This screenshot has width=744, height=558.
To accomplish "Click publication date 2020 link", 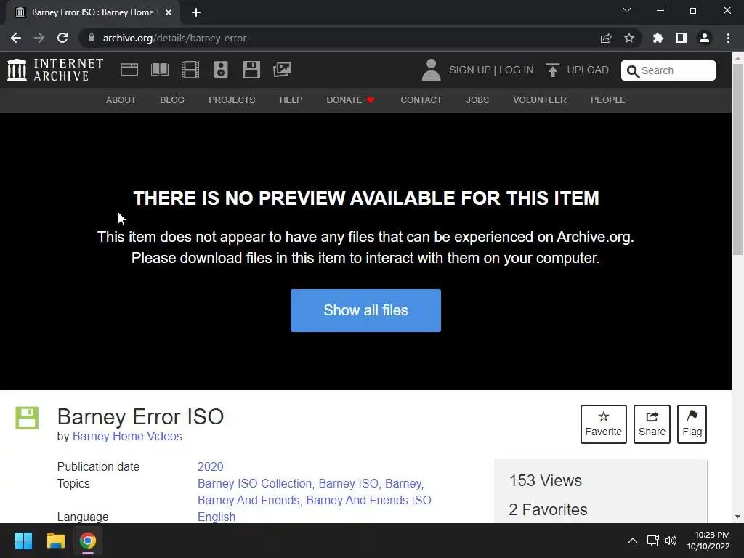I will click(210, 466).
